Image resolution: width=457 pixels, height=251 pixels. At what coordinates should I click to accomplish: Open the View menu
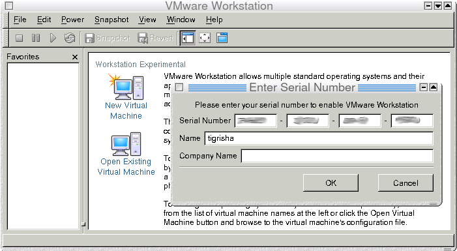pos(147,20)
